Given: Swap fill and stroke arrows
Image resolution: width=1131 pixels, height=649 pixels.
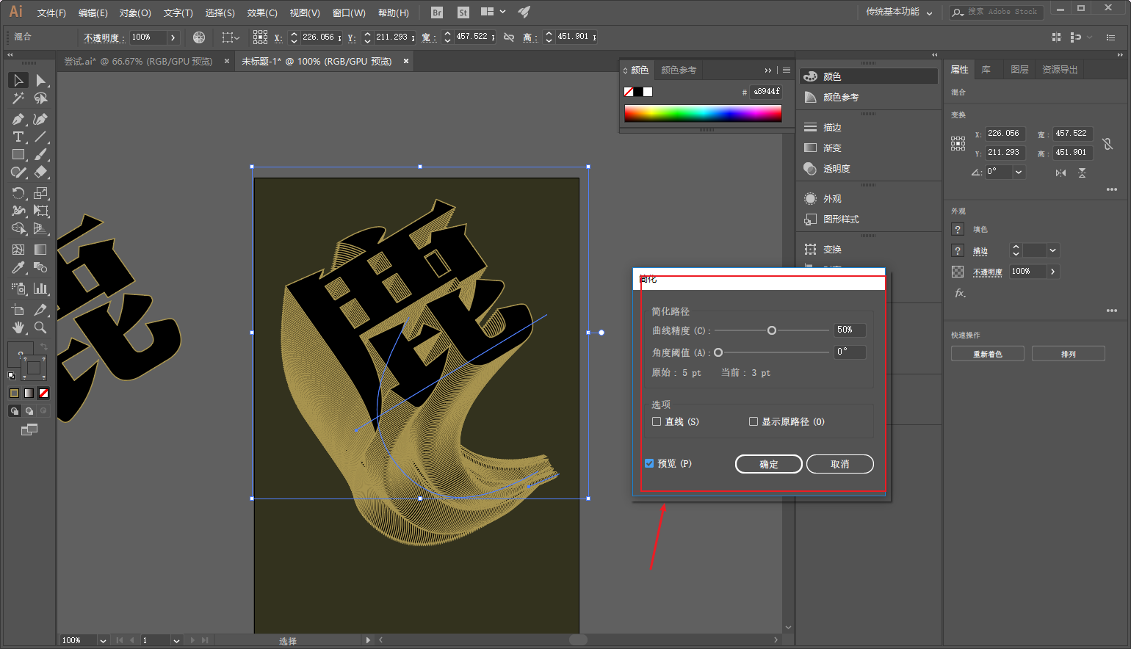Looking at the screenshot, I should 43,346.
